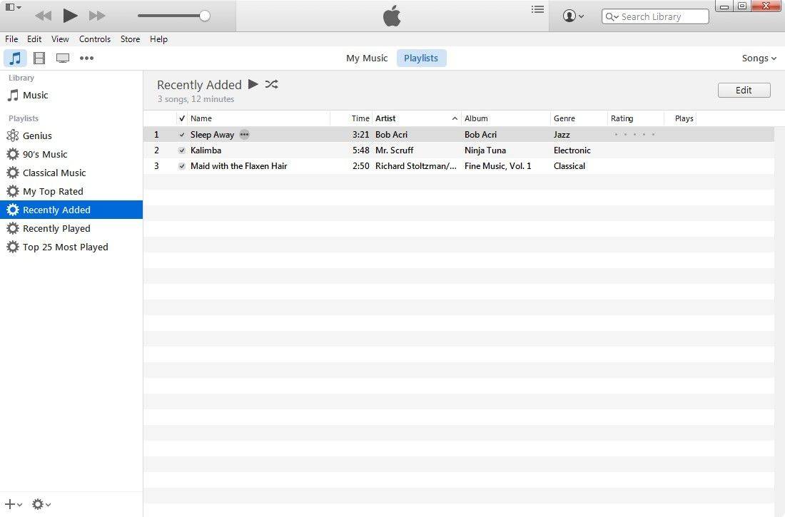Click the Electronic genre cell
Image resolution: width=785 pixels, height=517 pixels.
pyautogui.click(x=572, y=150)
